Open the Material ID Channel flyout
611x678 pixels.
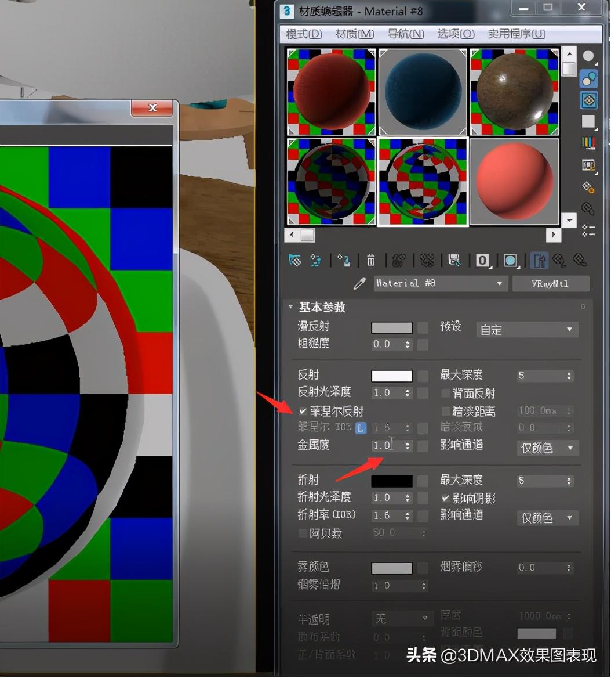(x=483, y=261)
